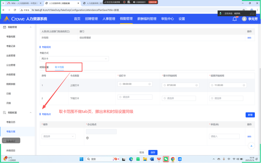Viewport: 261px width, 163px height.
Task: Open the 城市 请选择 dropdown
Action: click(x=59, y=136)
